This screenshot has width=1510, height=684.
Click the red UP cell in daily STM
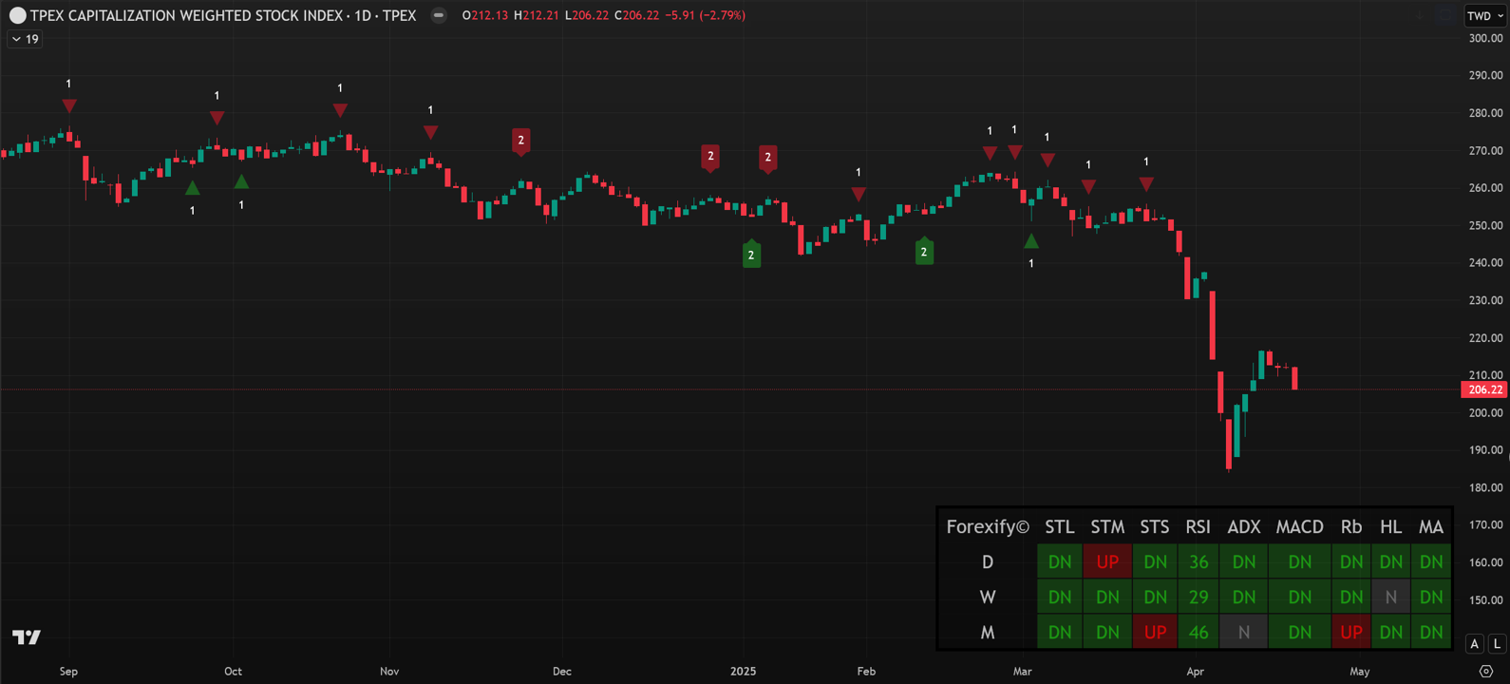point(1107,562)
